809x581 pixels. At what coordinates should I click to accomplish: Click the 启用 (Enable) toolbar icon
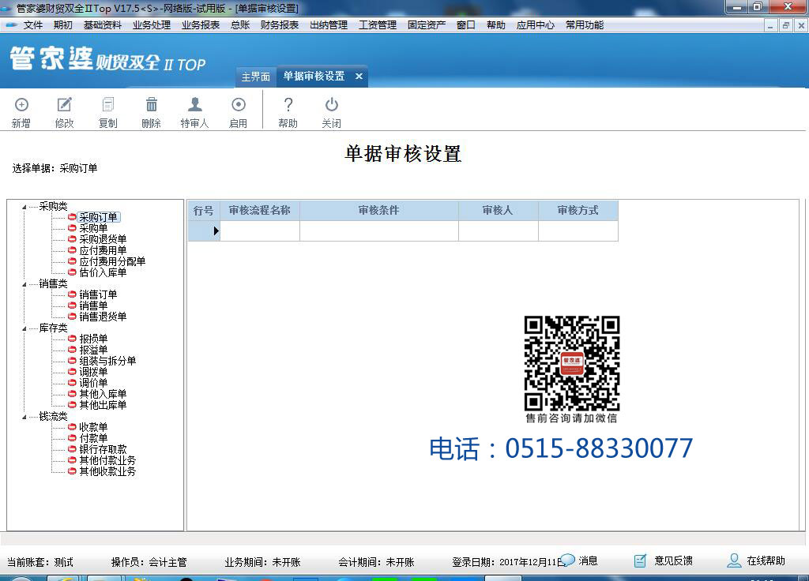pyautogui.click(x=239, y=105)
